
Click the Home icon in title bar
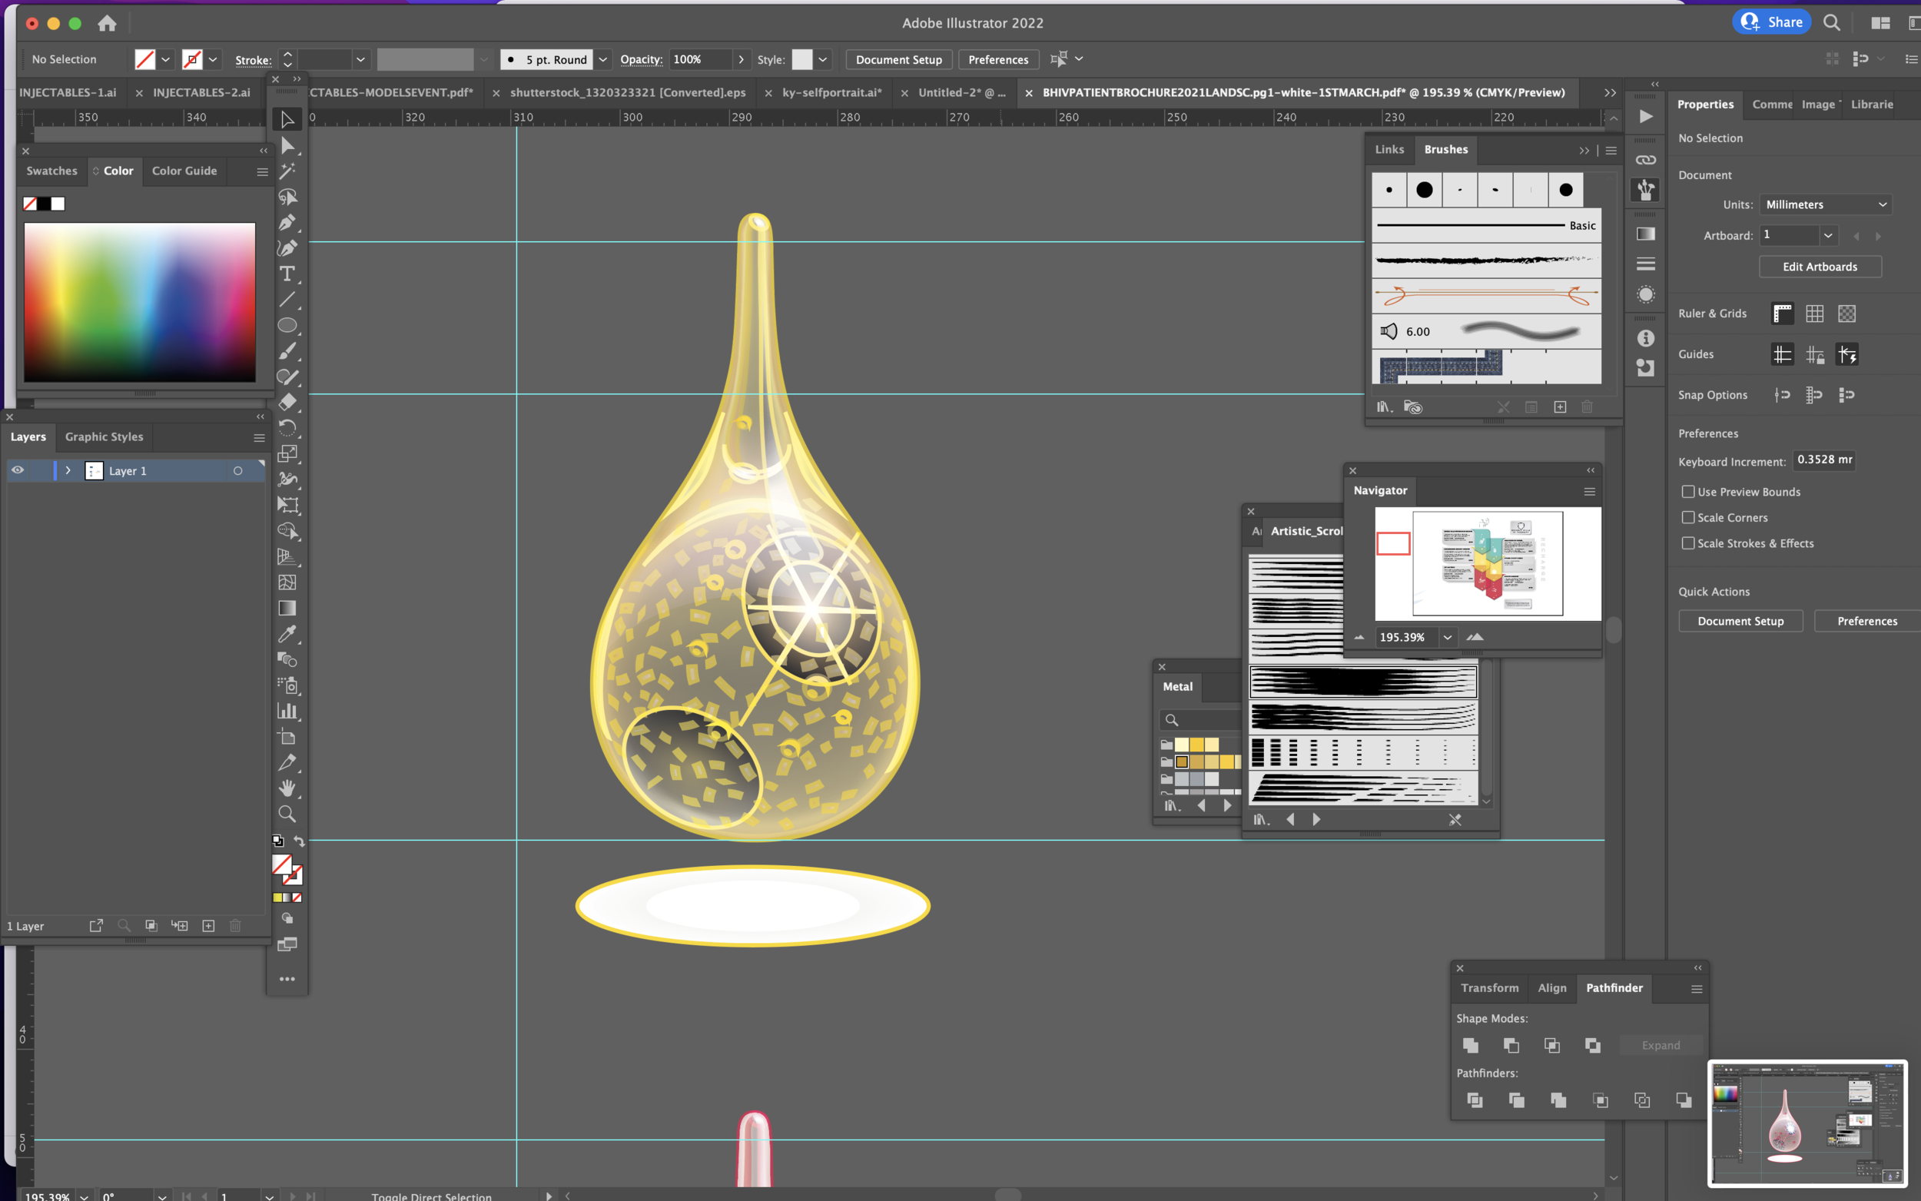point(108,23)
